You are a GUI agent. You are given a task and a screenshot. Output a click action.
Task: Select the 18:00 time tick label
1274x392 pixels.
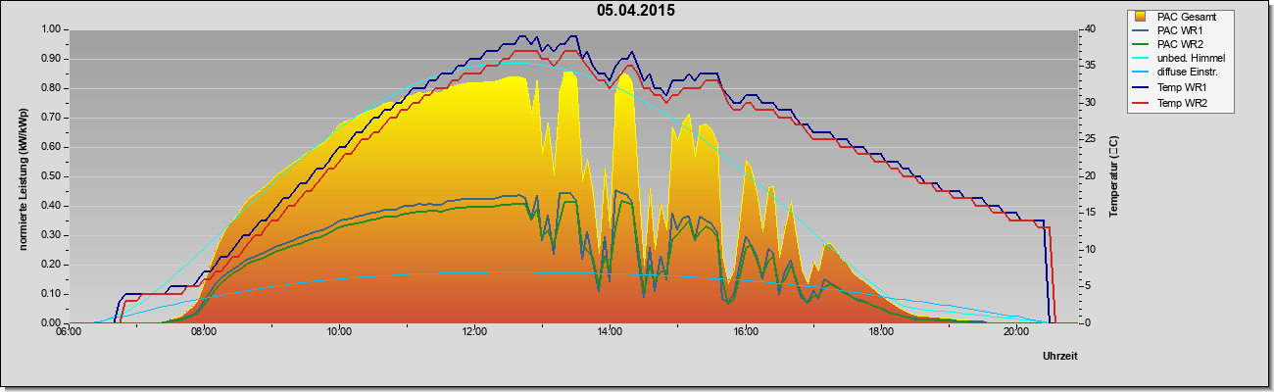[x=880, y=331]
